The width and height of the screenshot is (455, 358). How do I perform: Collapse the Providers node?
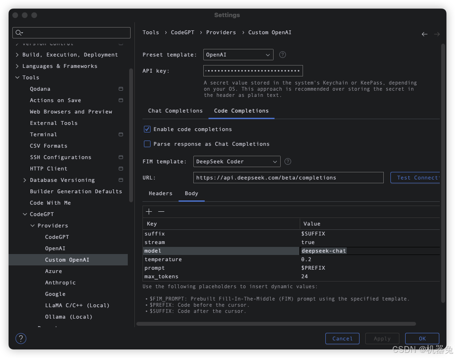32,226
